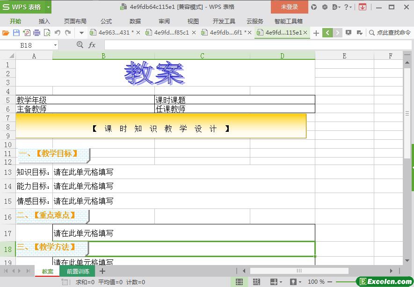The image size is (414, 287).
Task: Click the Print Preview icon
Action: pos(47,33)
